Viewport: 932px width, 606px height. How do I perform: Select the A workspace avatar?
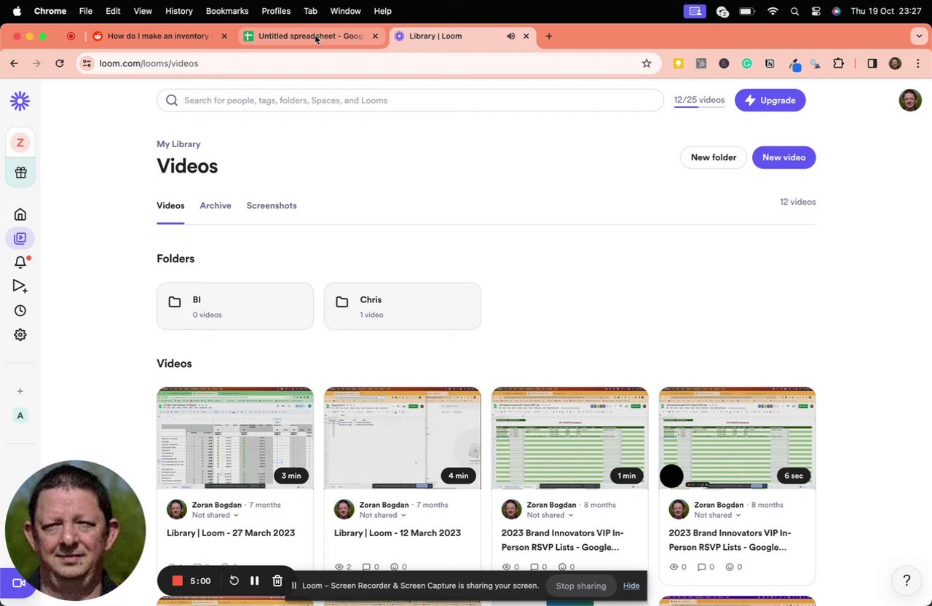(x=20, y=416)
